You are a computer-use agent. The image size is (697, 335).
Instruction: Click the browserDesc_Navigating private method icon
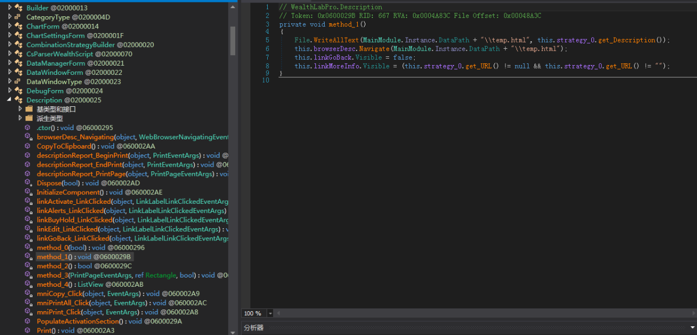pos(28,136)
